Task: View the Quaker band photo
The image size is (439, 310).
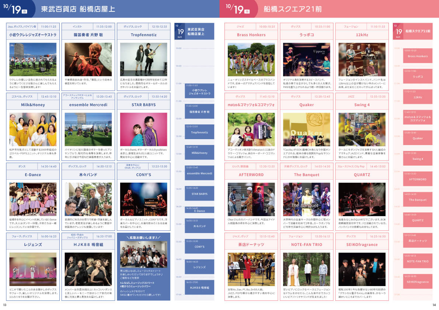Action: click(x=306, y=129)
